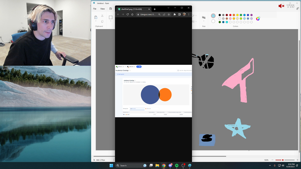Image resolution: width=301 pixels, height=169 pixels.
Task: Expand the Size dropdown arrow in Paint
Action: pyautogui.click(x=204, y=21)
